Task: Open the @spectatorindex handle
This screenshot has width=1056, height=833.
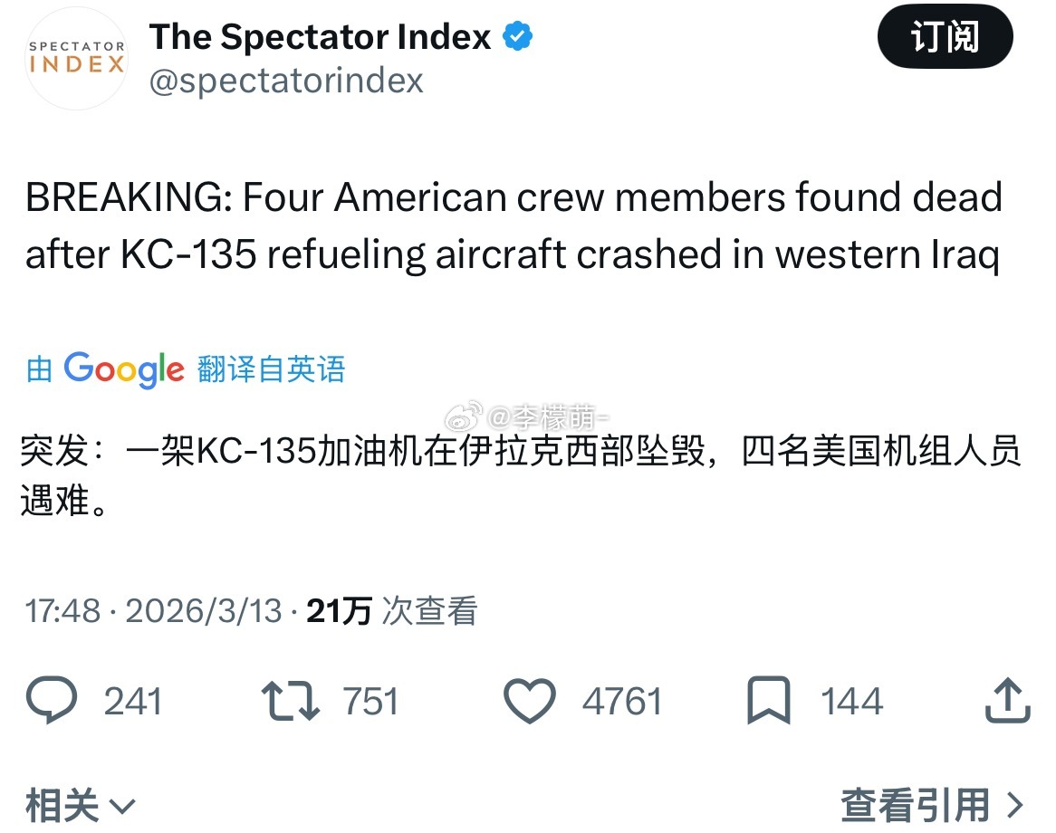Action: tap(286, 81)
